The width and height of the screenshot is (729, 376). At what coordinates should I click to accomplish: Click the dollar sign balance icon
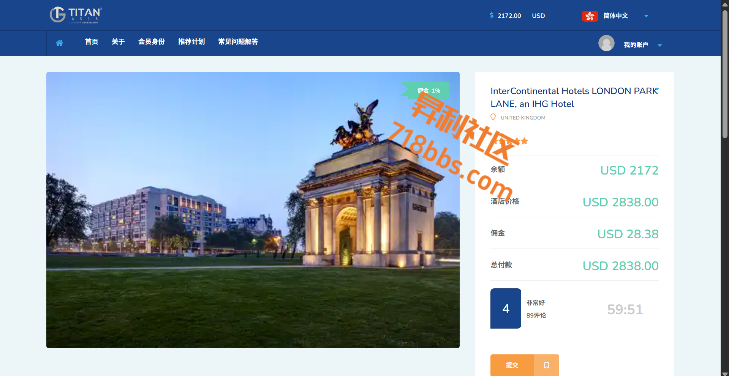coord(492,15)
